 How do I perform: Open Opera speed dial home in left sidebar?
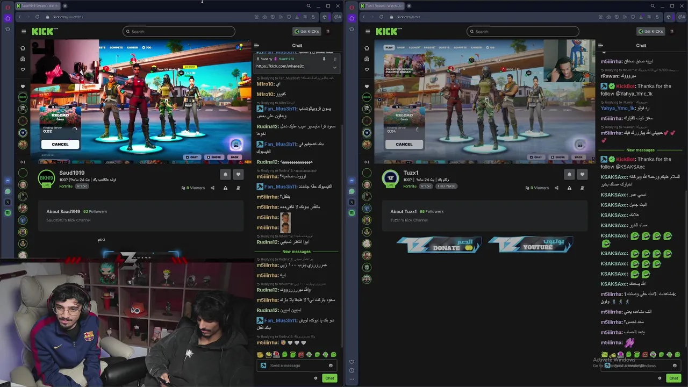[x=8, y=18]
